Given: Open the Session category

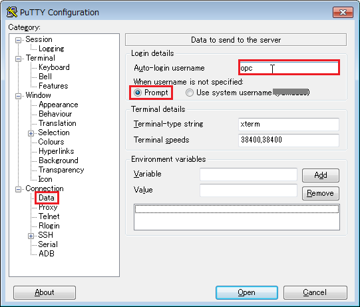Looking at the screenshot, I should click(39, 39).
